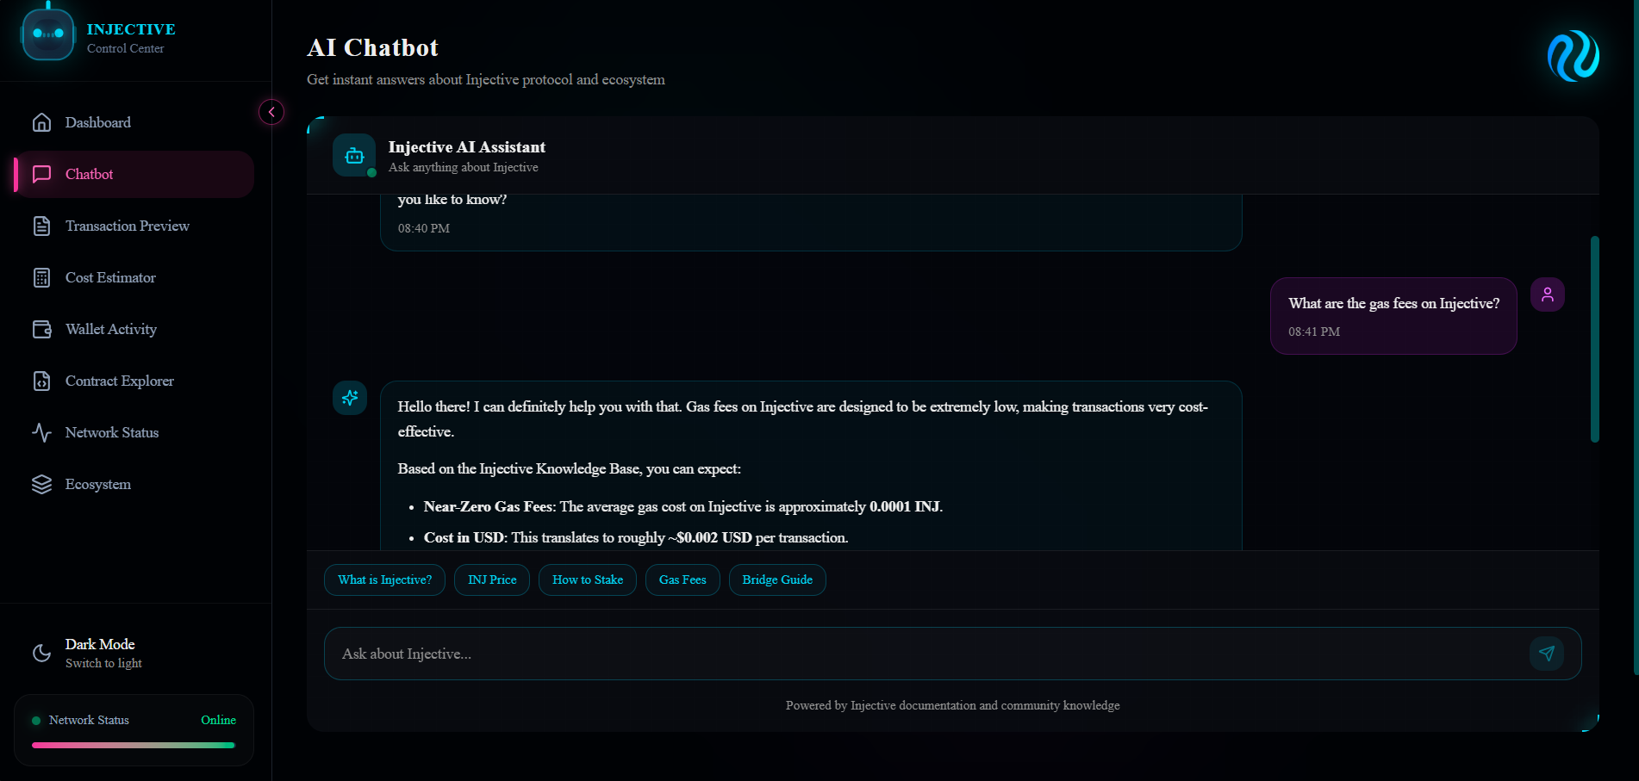Screen dimensions: 1639x781
Task: Click the 'AI Chatbot' page heading
Action: pos(373,47)
